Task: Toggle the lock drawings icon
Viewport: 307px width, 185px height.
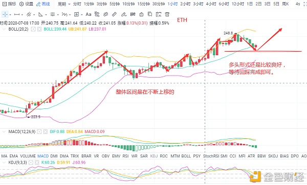Action: [x=141, y=14]
